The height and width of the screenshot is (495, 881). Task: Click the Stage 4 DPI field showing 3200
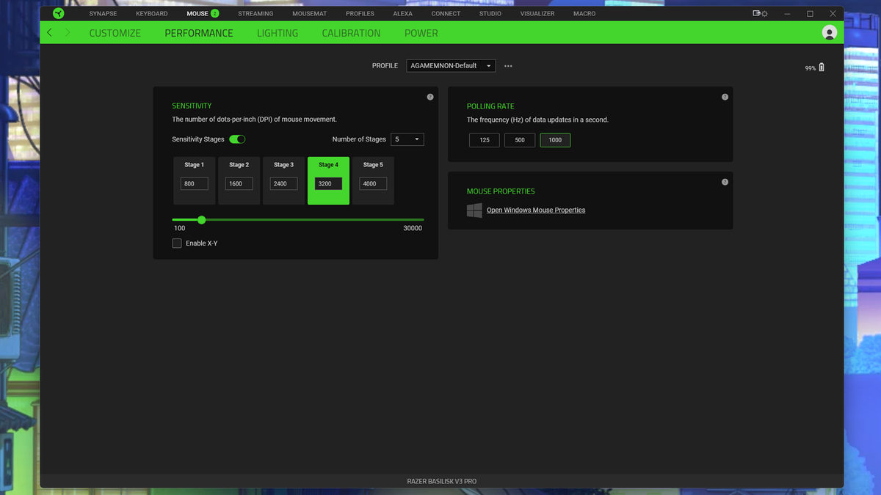(x=328, y=184)
